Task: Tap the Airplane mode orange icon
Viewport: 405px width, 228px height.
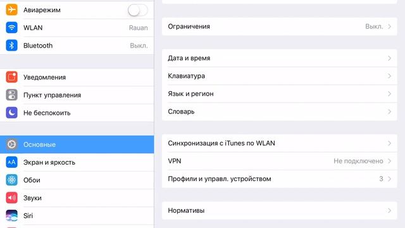Action: 11,10
